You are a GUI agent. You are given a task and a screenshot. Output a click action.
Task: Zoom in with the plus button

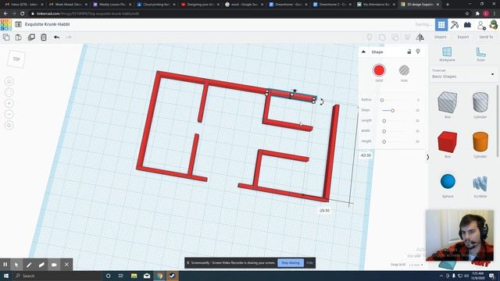coord(9,104)
